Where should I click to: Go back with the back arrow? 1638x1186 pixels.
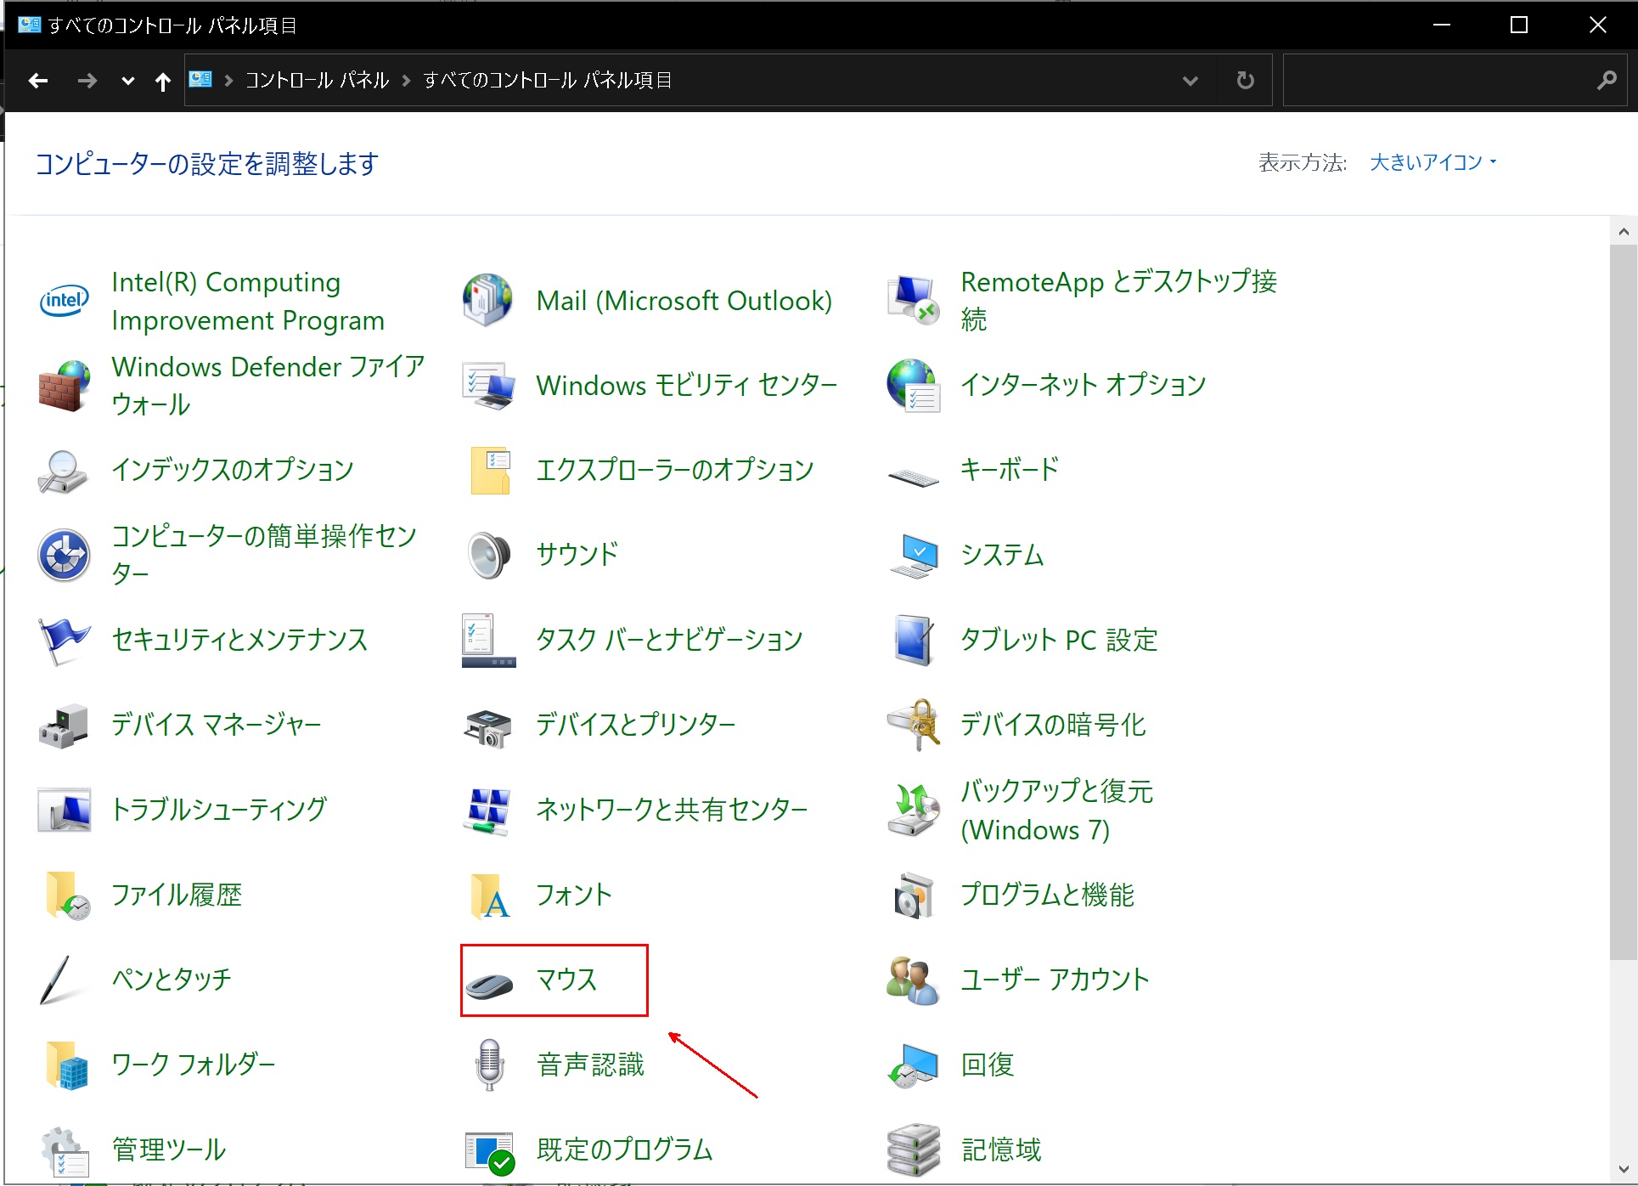click(x=38, y=81)
